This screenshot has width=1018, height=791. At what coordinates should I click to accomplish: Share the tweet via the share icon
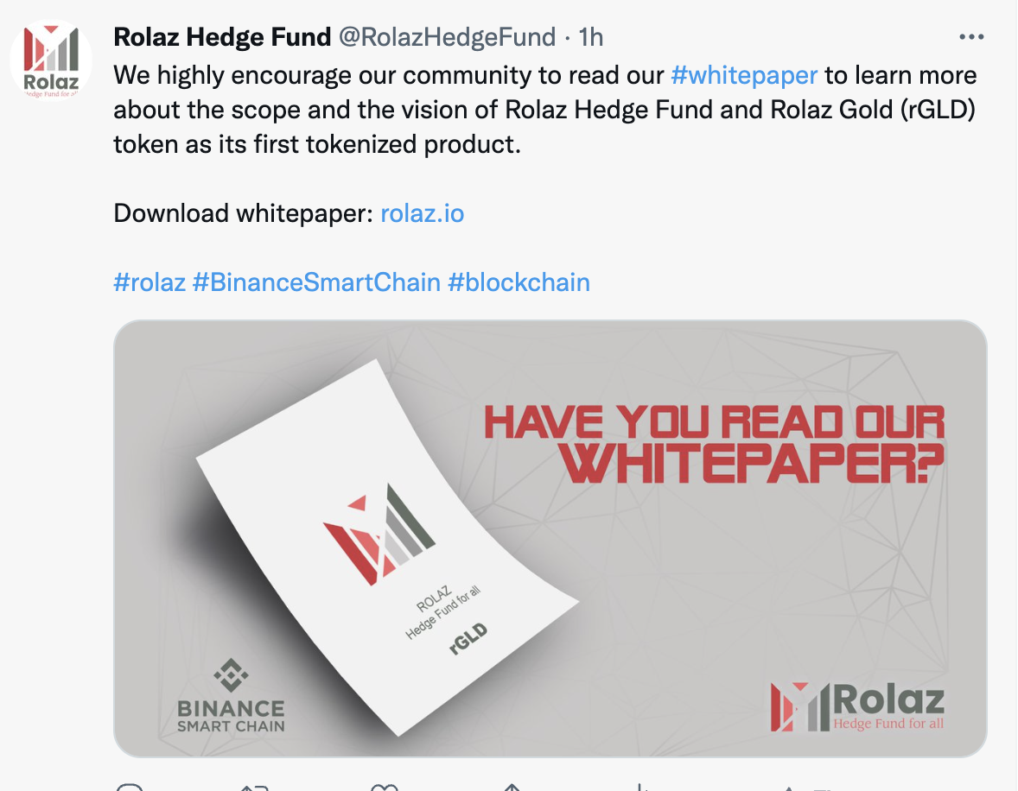click(x=512, y=787)
